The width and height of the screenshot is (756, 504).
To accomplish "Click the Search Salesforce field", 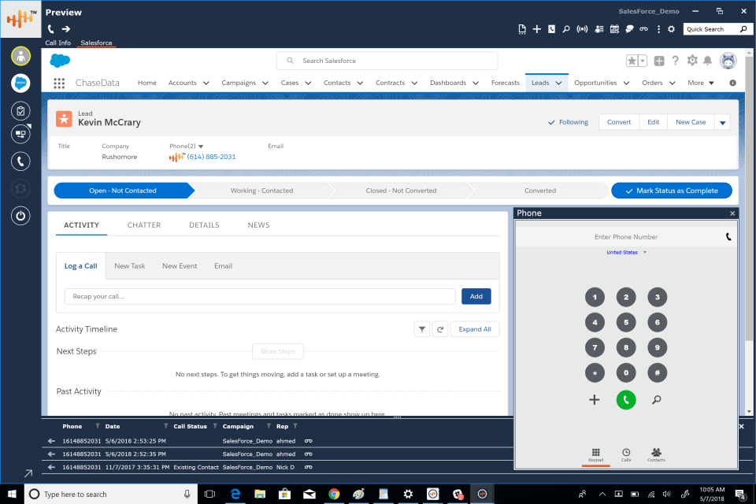I will pos(387,61).
